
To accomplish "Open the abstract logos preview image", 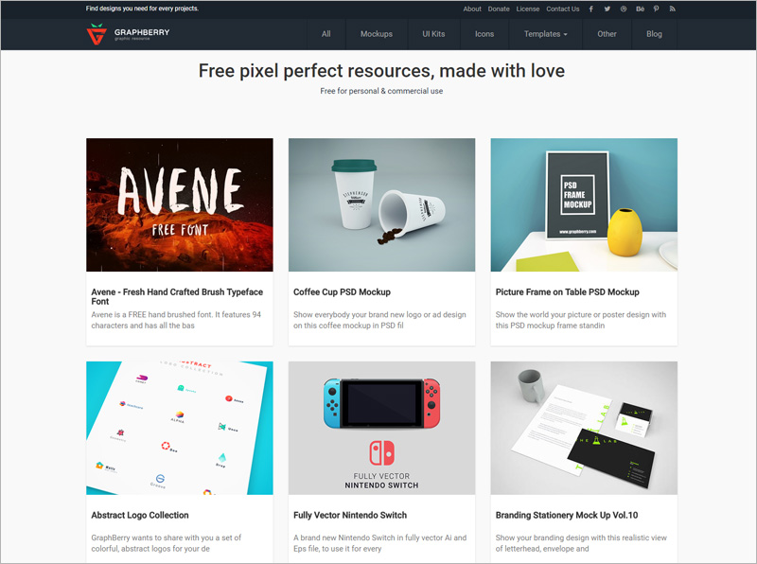I will (180, 428).
